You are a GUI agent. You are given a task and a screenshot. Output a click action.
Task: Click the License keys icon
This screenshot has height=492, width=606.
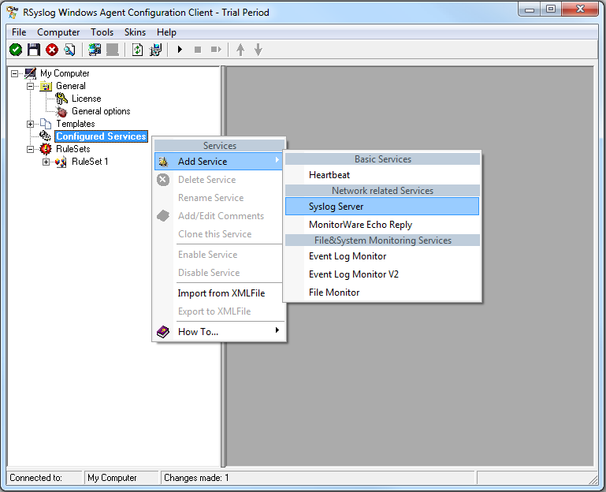(x=61, y=99)
